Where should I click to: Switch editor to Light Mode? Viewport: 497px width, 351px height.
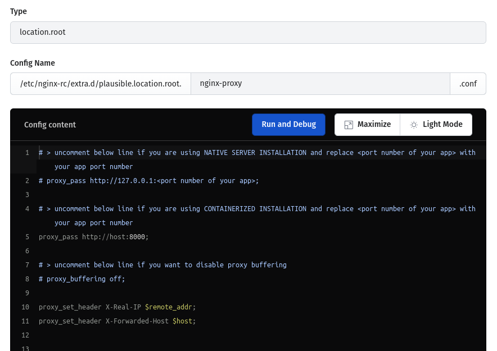pos(436,124)
